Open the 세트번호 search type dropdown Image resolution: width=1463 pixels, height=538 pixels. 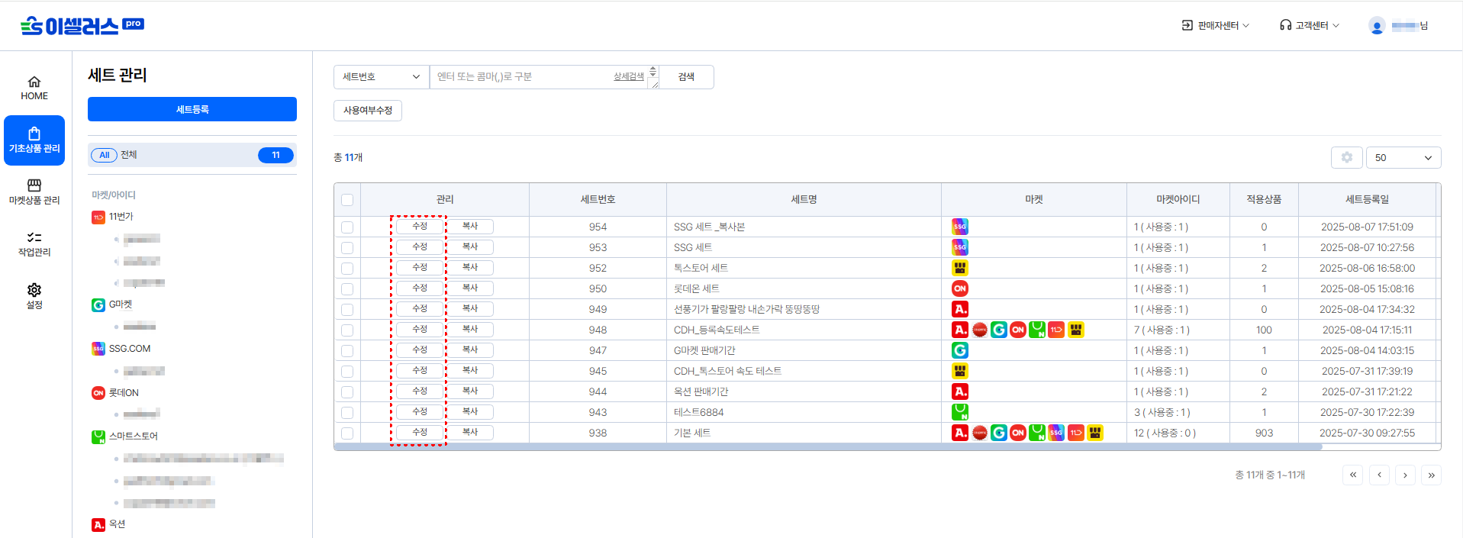(382, 76)
